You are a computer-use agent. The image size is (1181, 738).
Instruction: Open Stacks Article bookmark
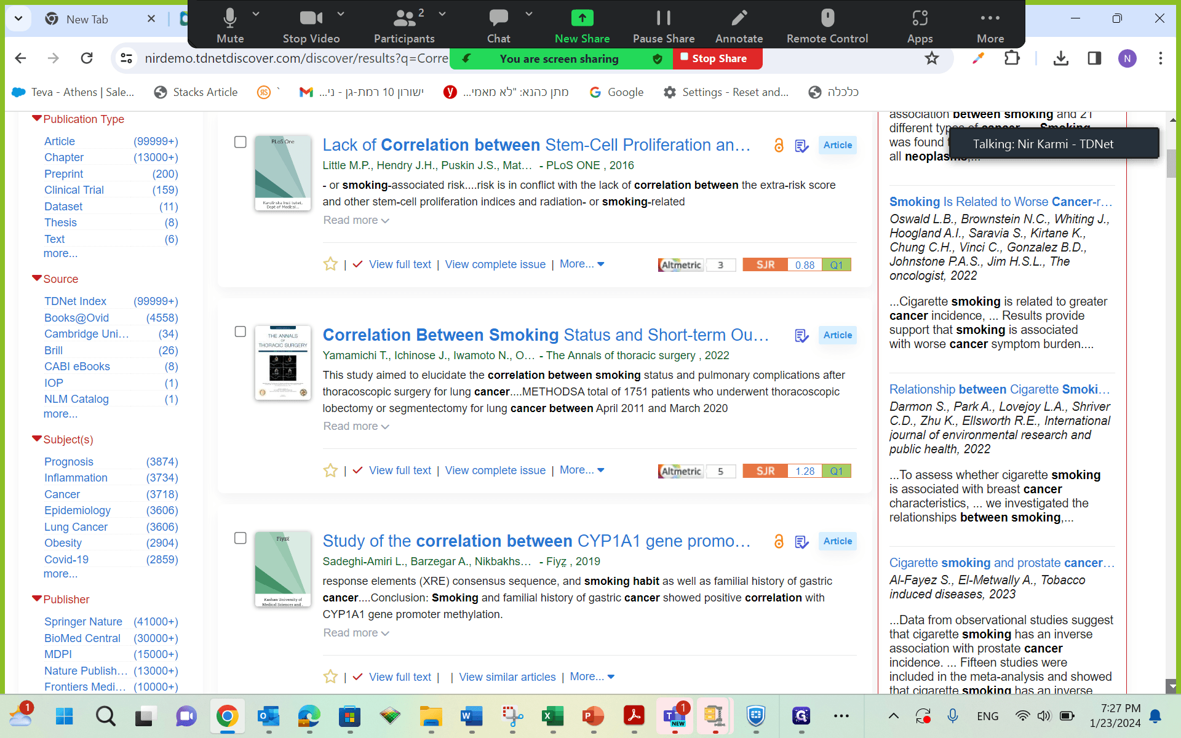click(x=196, y=92)
